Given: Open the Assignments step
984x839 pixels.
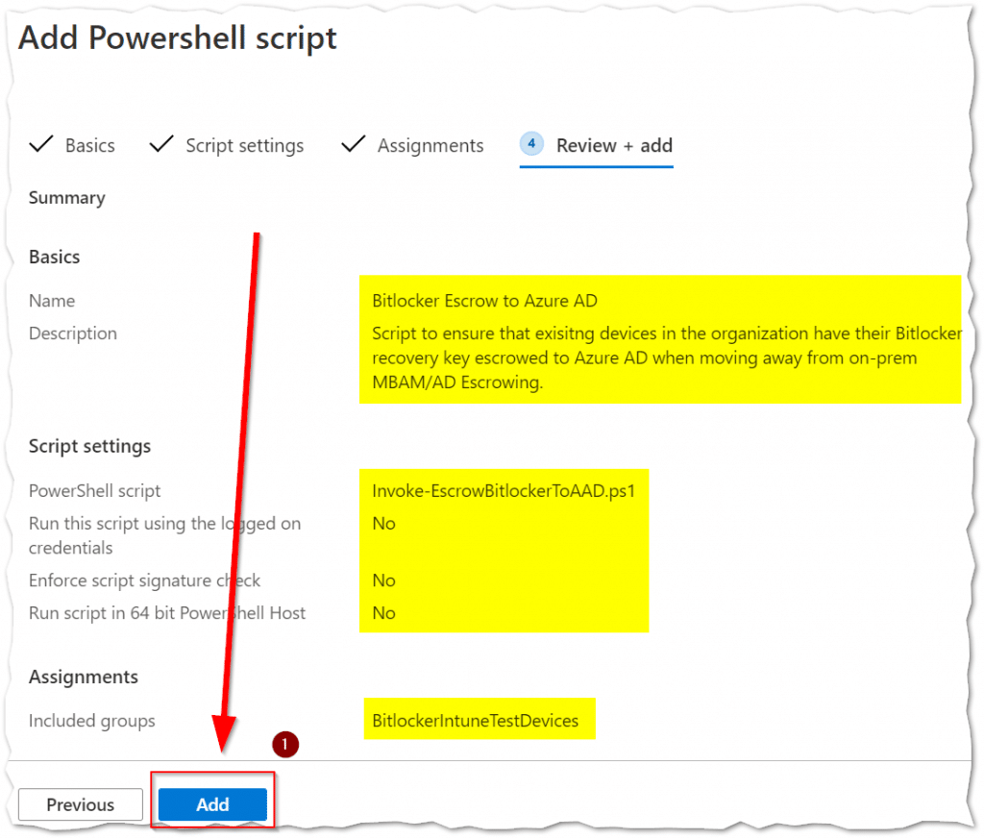Looking at the screenshot, I should 430,145.
